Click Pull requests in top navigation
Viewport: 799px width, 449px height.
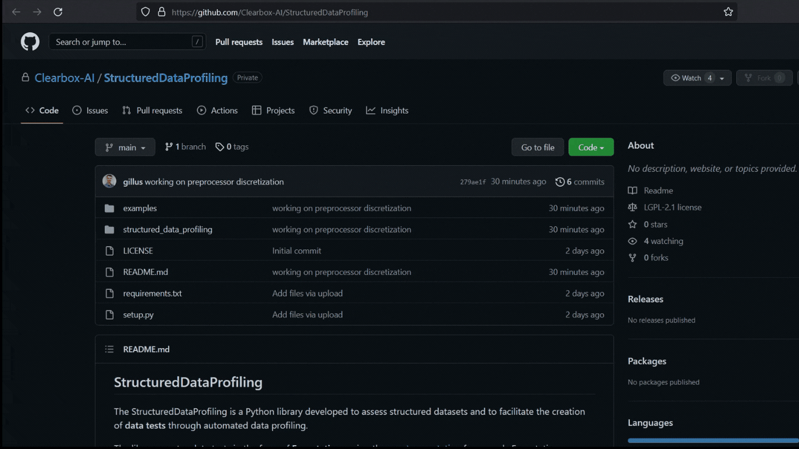click(x=239, y=42)
